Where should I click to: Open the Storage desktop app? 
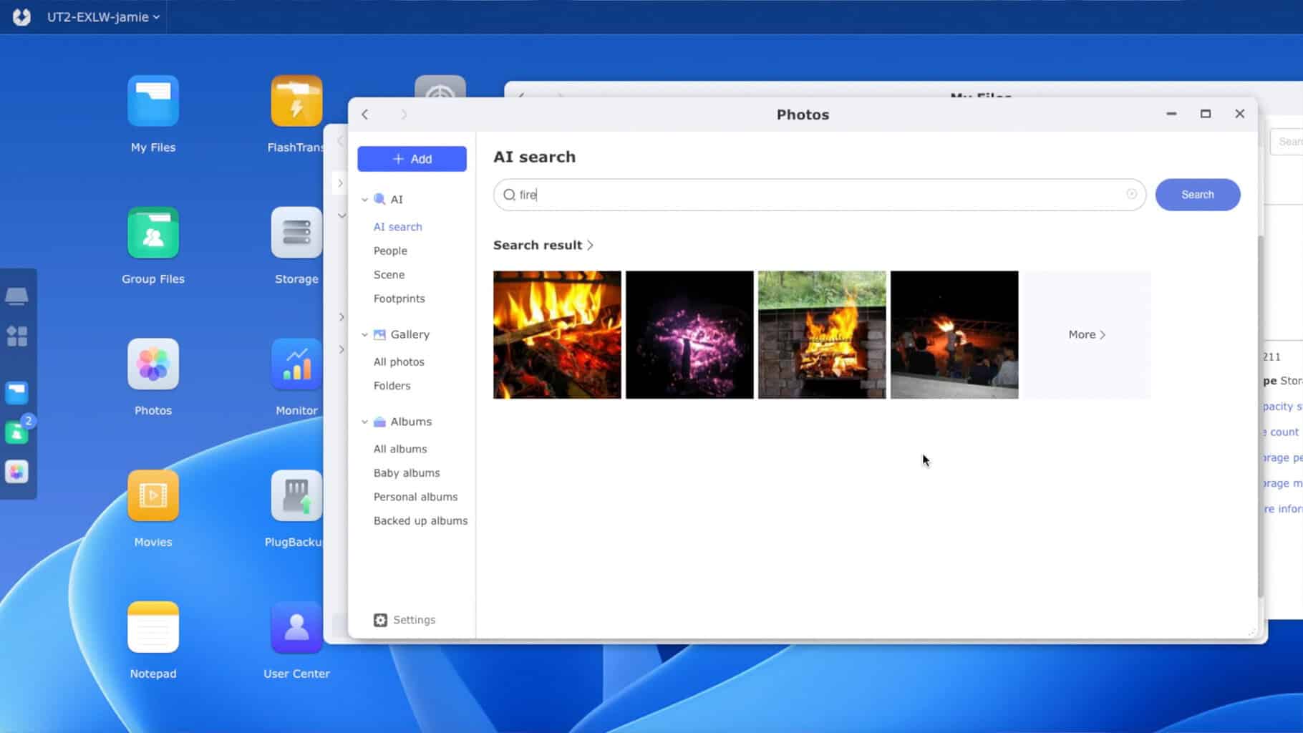(296, 233)
